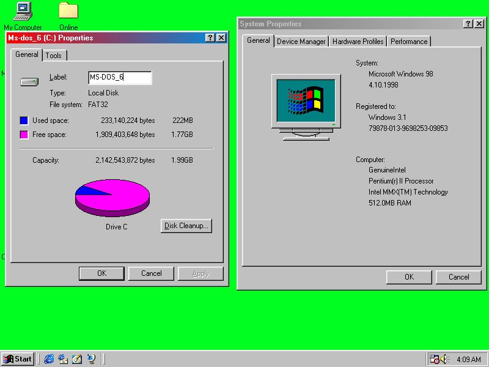The width and height of the screenshot is (489, 367).
Task: Close the Ms-dos_6 (C:) Properties dialog
Action: point(221,38)
